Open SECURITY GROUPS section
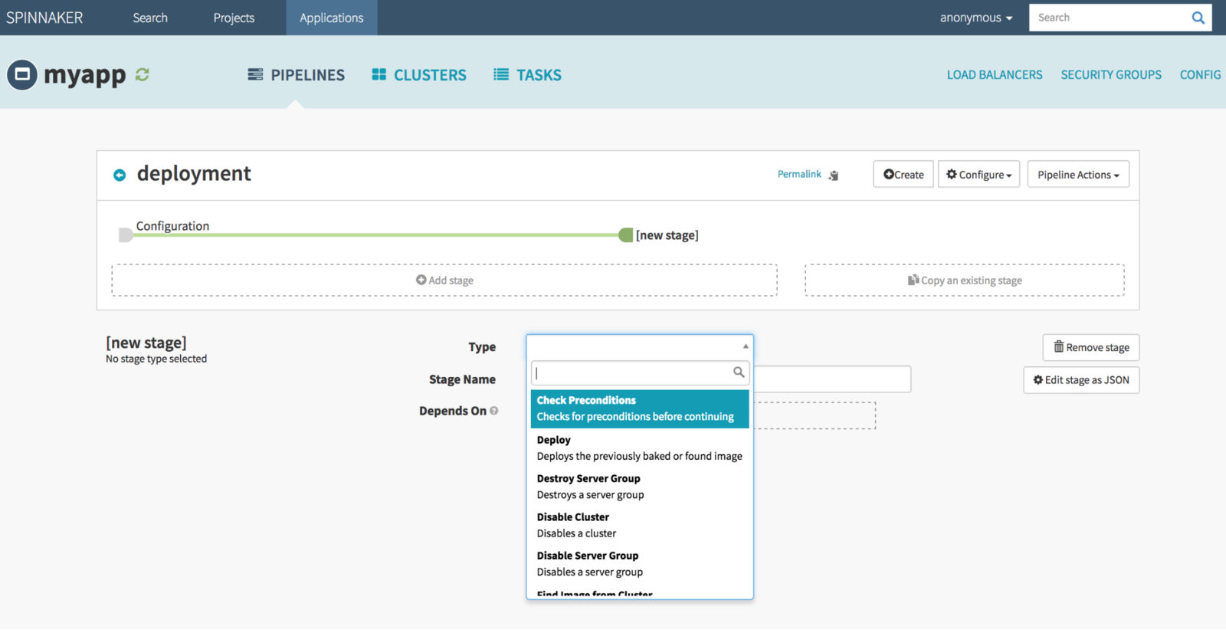1226x633 pixels. (x=1111, y=75)
